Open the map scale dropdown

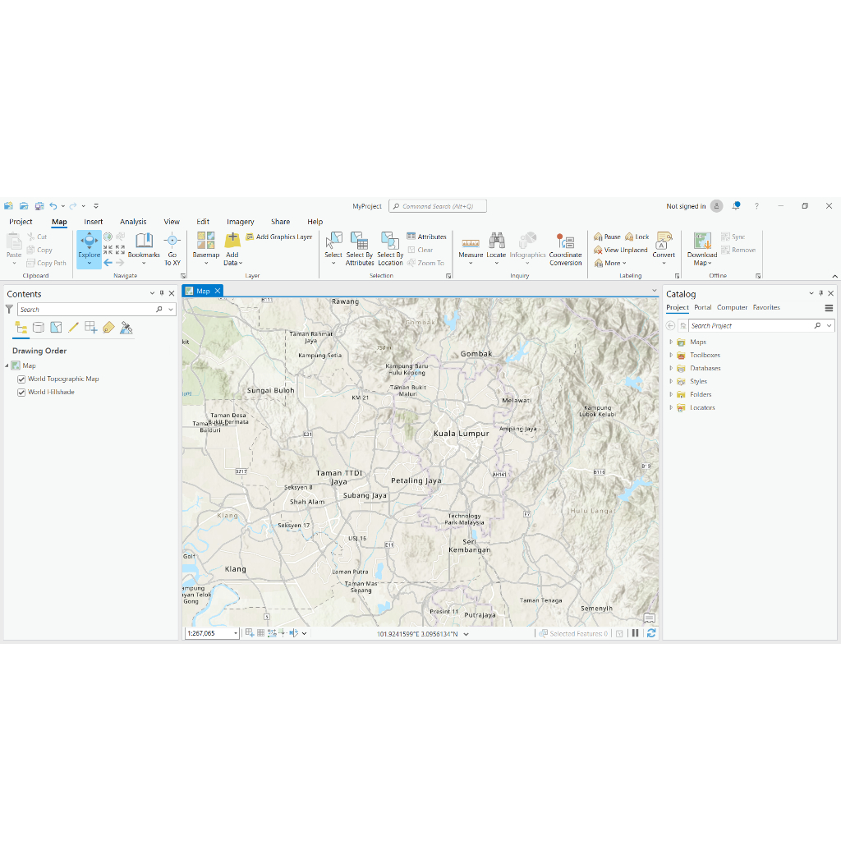click(x=236, y=633)
